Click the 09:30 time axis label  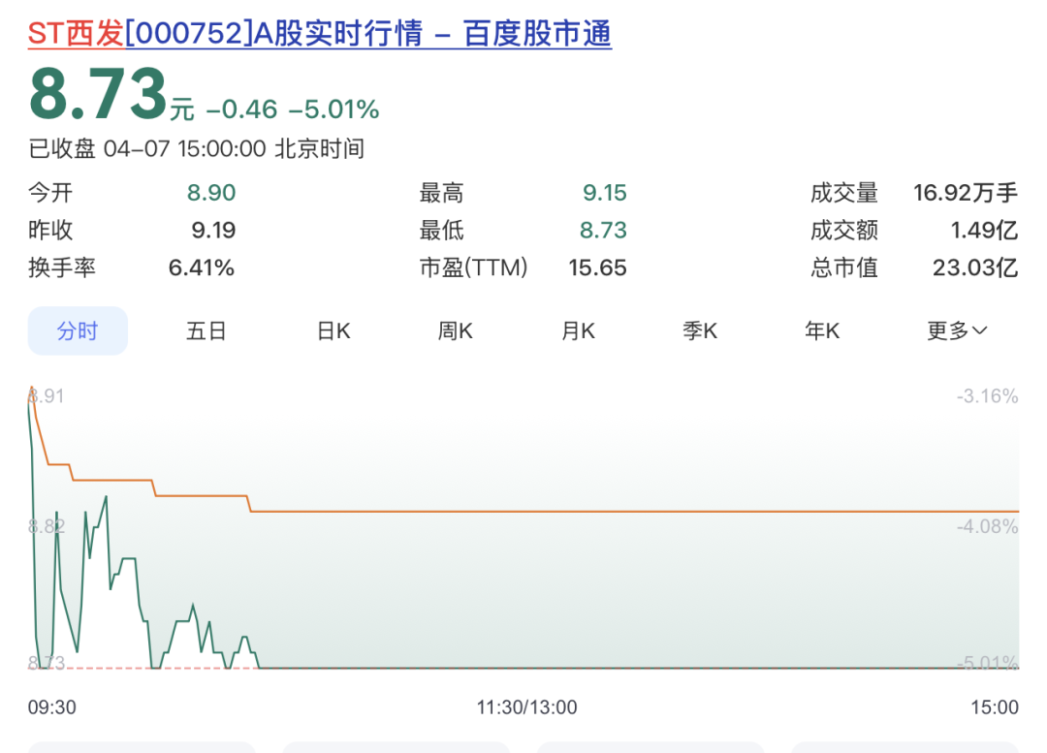52,707
